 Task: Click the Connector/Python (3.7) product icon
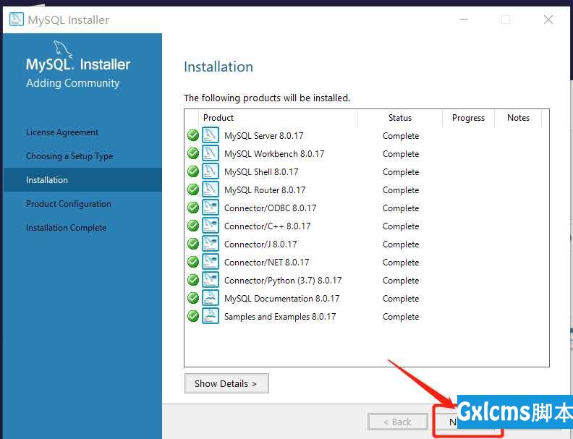click(211, 280)
